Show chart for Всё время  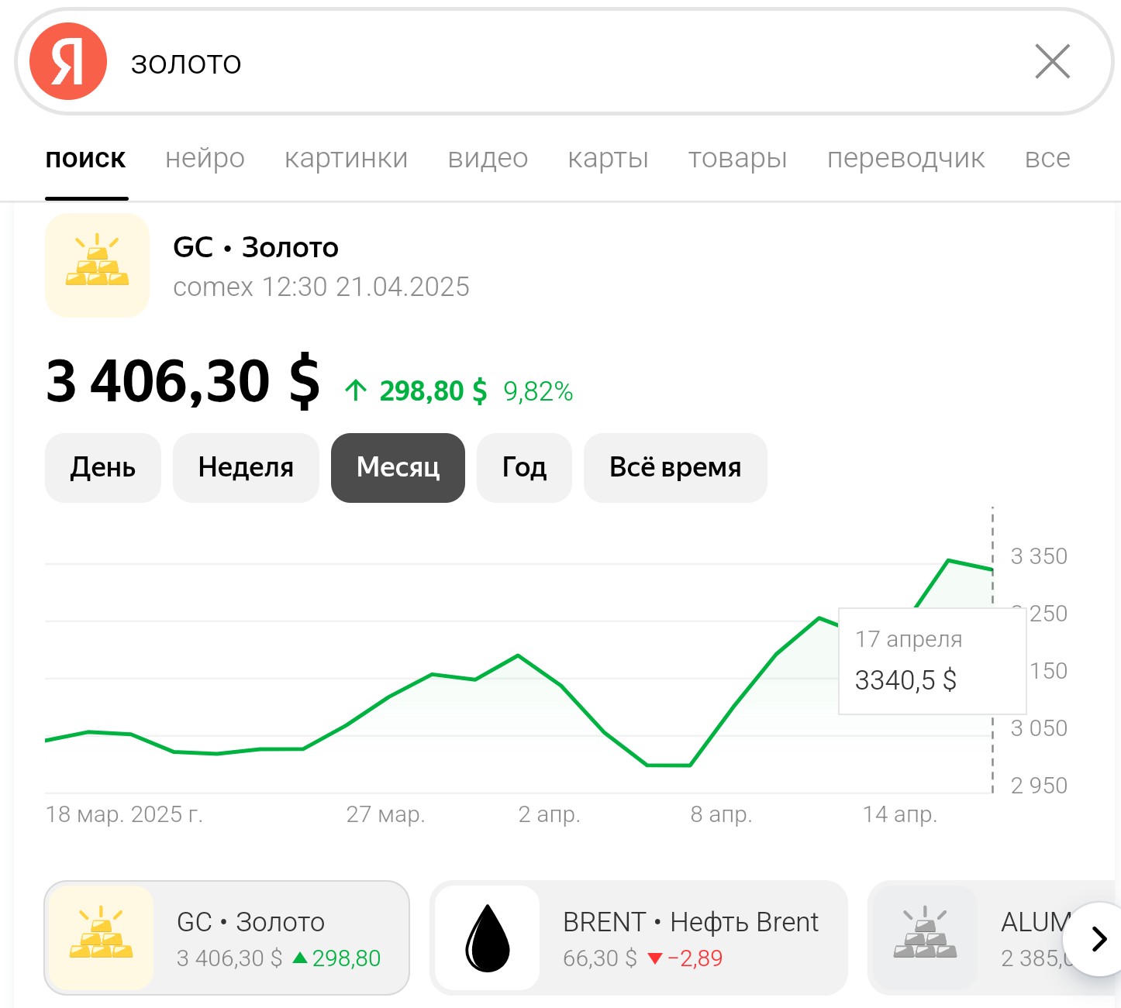click(675, 468)
